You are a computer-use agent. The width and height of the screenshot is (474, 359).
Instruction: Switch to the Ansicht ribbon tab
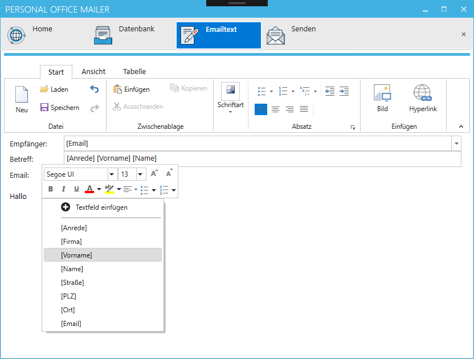tap(93, 72)
